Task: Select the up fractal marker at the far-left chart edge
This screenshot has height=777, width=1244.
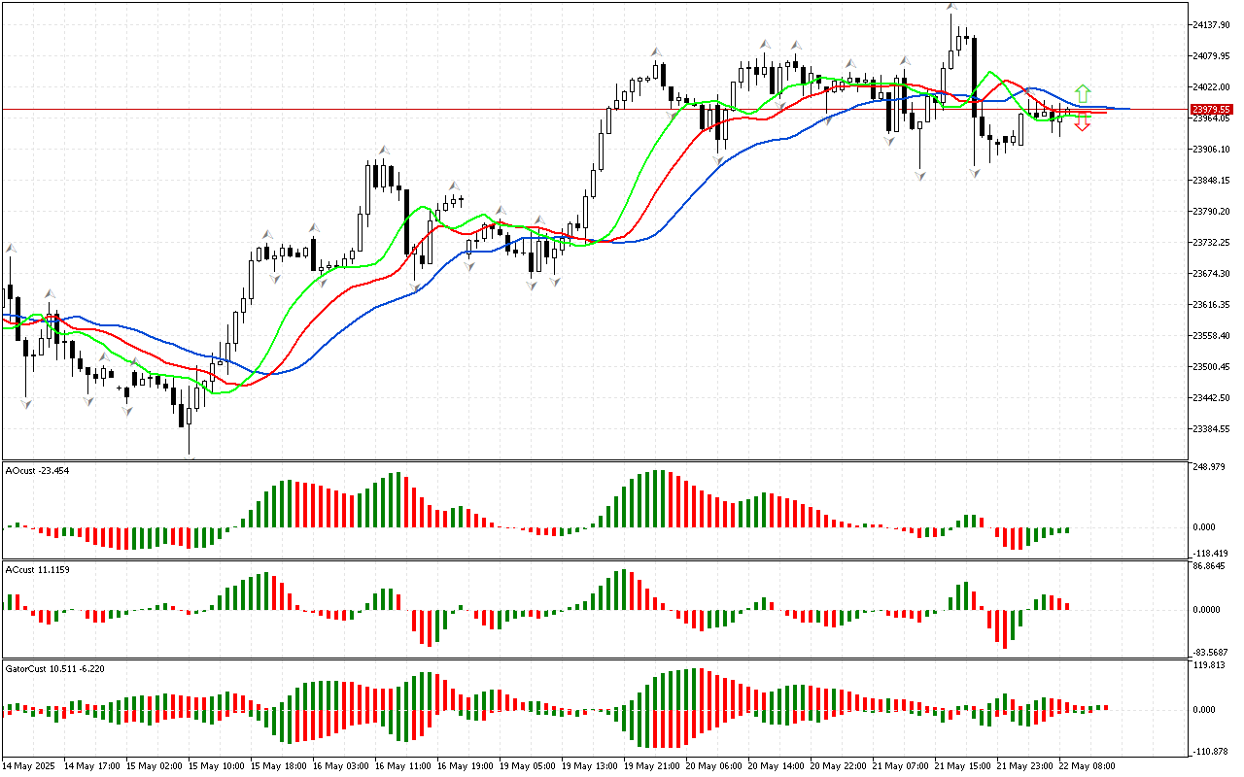Action: point(11,248)
